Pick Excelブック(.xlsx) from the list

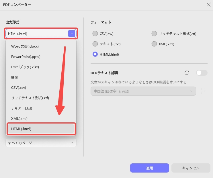(41, 67)
